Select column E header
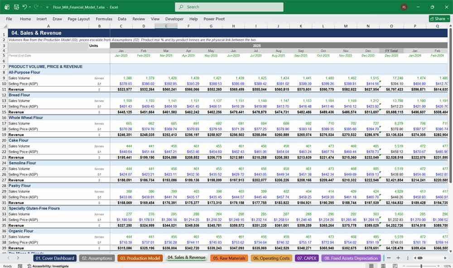Viewport: 453px width, 268px height. [x=166, y=26]
